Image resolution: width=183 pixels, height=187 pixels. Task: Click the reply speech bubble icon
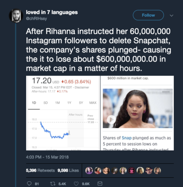(x=29, y=183)
